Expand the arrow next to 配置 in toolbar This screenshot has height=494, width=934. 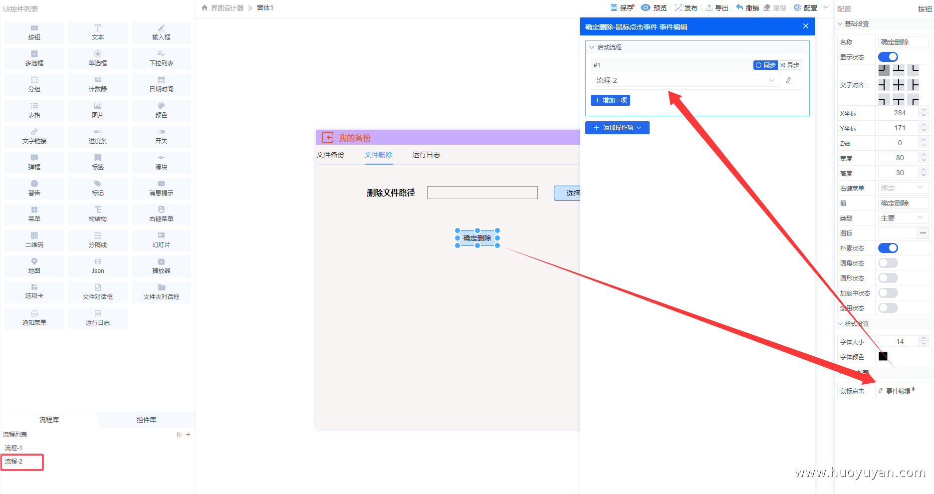(x=826, y=7)
